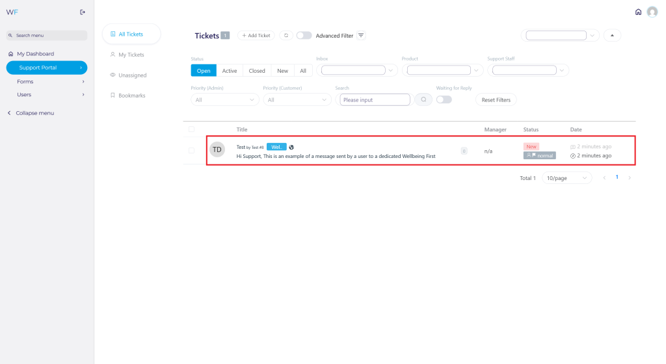Switch to the Closed status tab
666x364 pixels.
coord(257,70)
